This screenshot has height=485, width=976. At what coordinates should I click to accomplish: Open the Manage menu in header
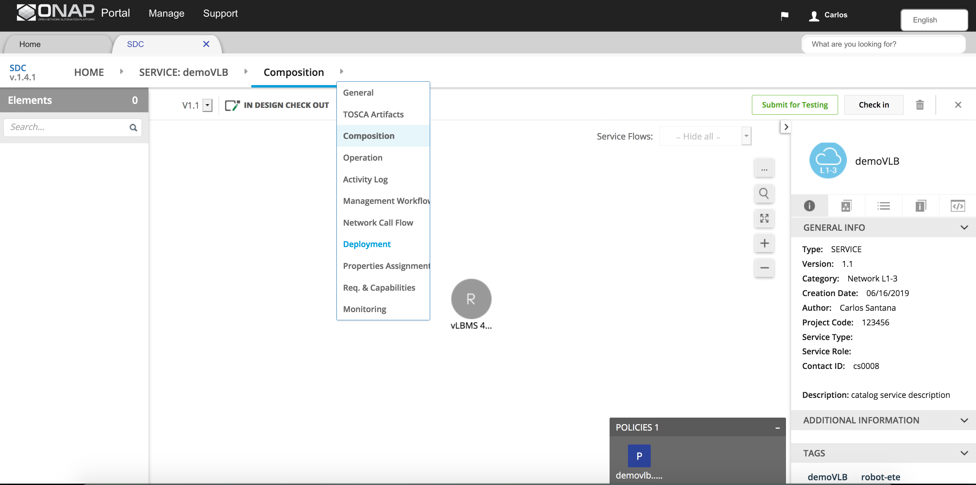tap(166, 13)
